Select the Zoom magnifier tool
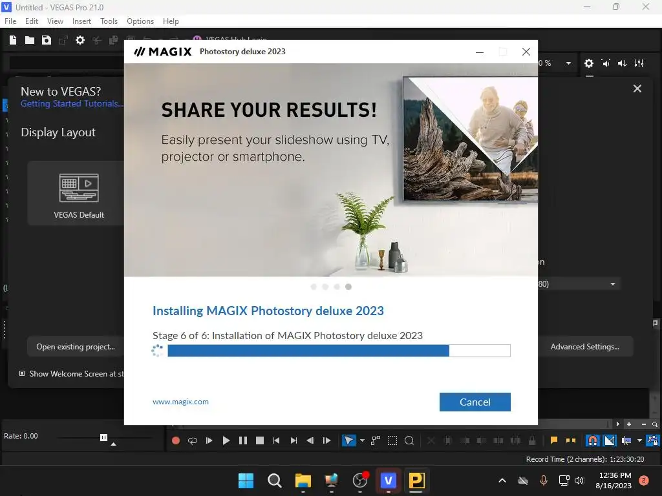This screenshot has height=496, width=662. click(x=409, y=440)
